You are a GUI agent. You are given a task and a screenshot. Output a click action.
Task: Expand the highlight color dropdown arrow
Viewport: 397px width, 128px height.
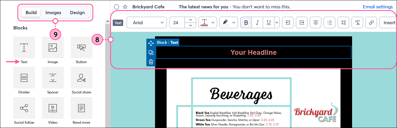[234, 22]
